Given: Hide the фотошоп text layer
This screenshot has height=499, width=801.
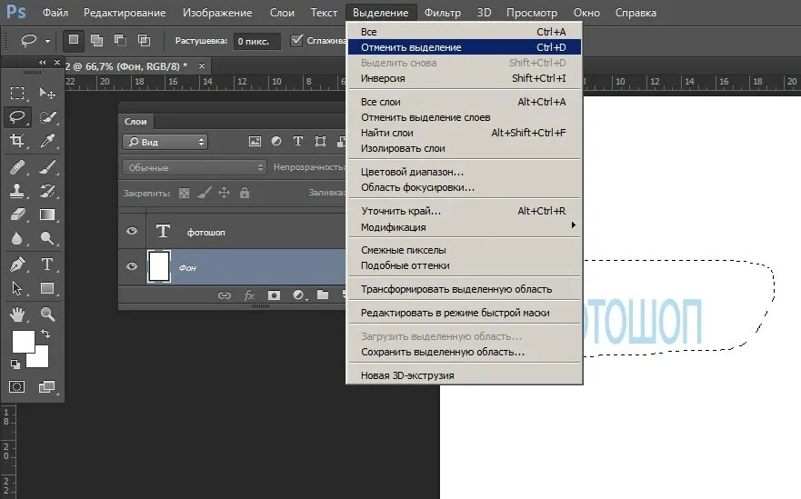Looking at the screenshot, I should [x=132, y=231].
